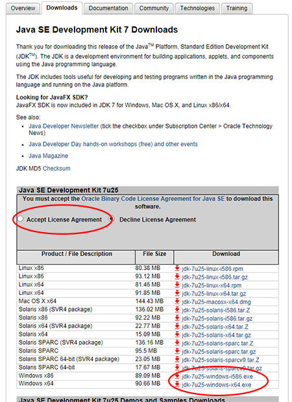Click download icon for jdk-7u25-macosx-x64.dmg
The image size is (292, 402).
pos(177,301)
